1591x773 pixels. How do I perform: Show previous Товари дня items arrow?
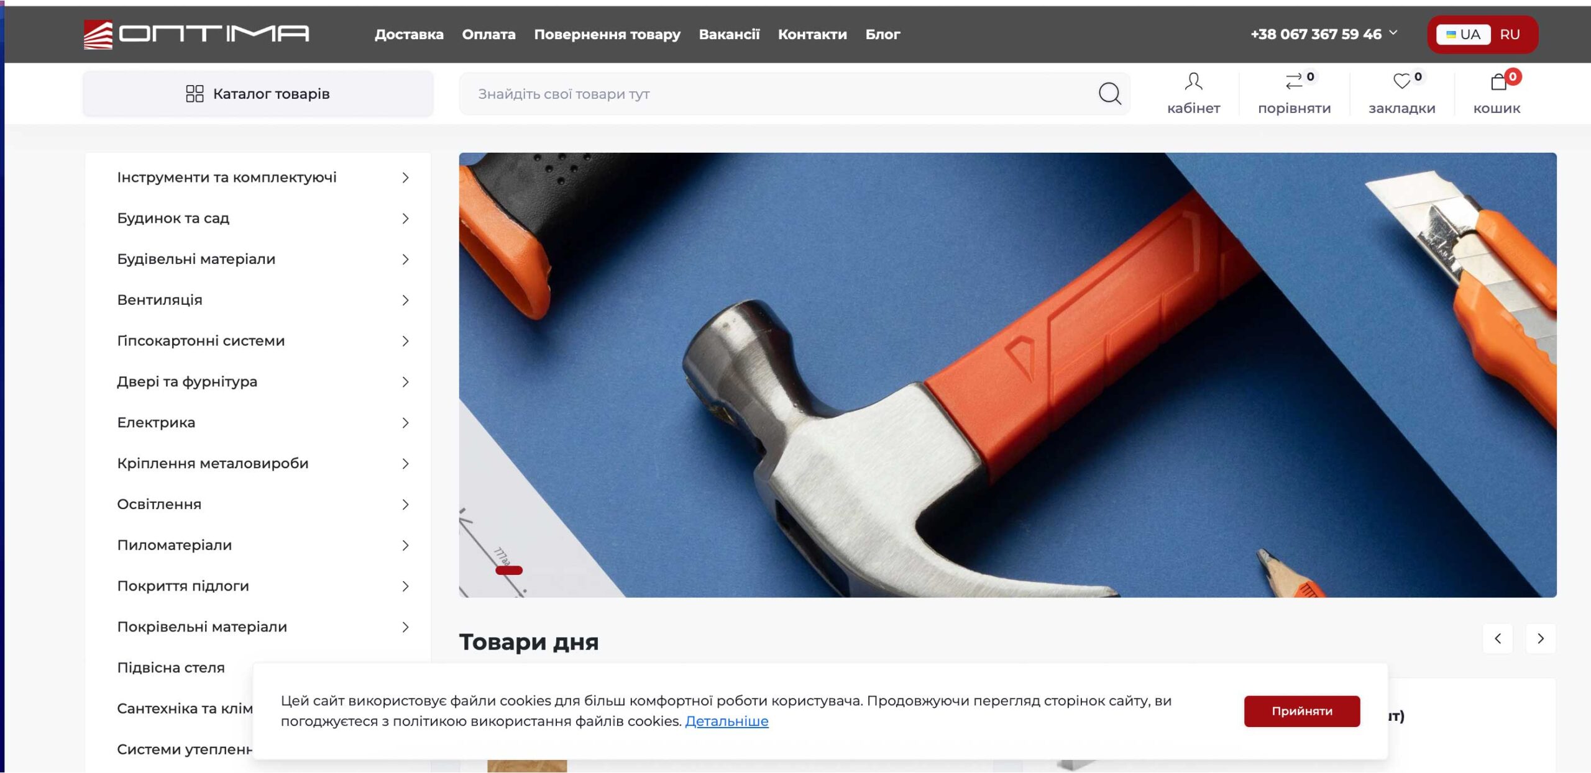(1498, 638)
